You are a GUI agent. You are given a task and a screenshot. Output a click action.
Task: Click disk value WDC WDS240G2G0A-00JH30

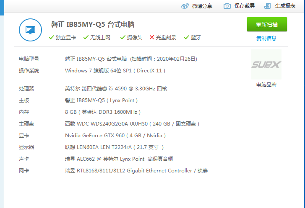click(132, 124)
